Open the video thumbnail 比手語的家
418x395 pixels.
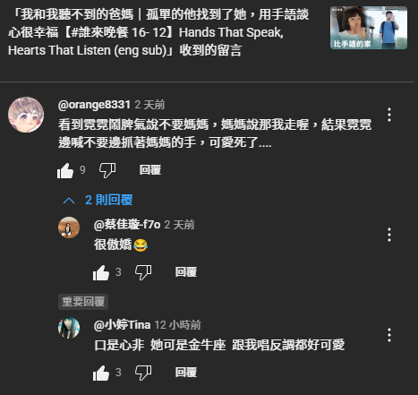point(369,28)
